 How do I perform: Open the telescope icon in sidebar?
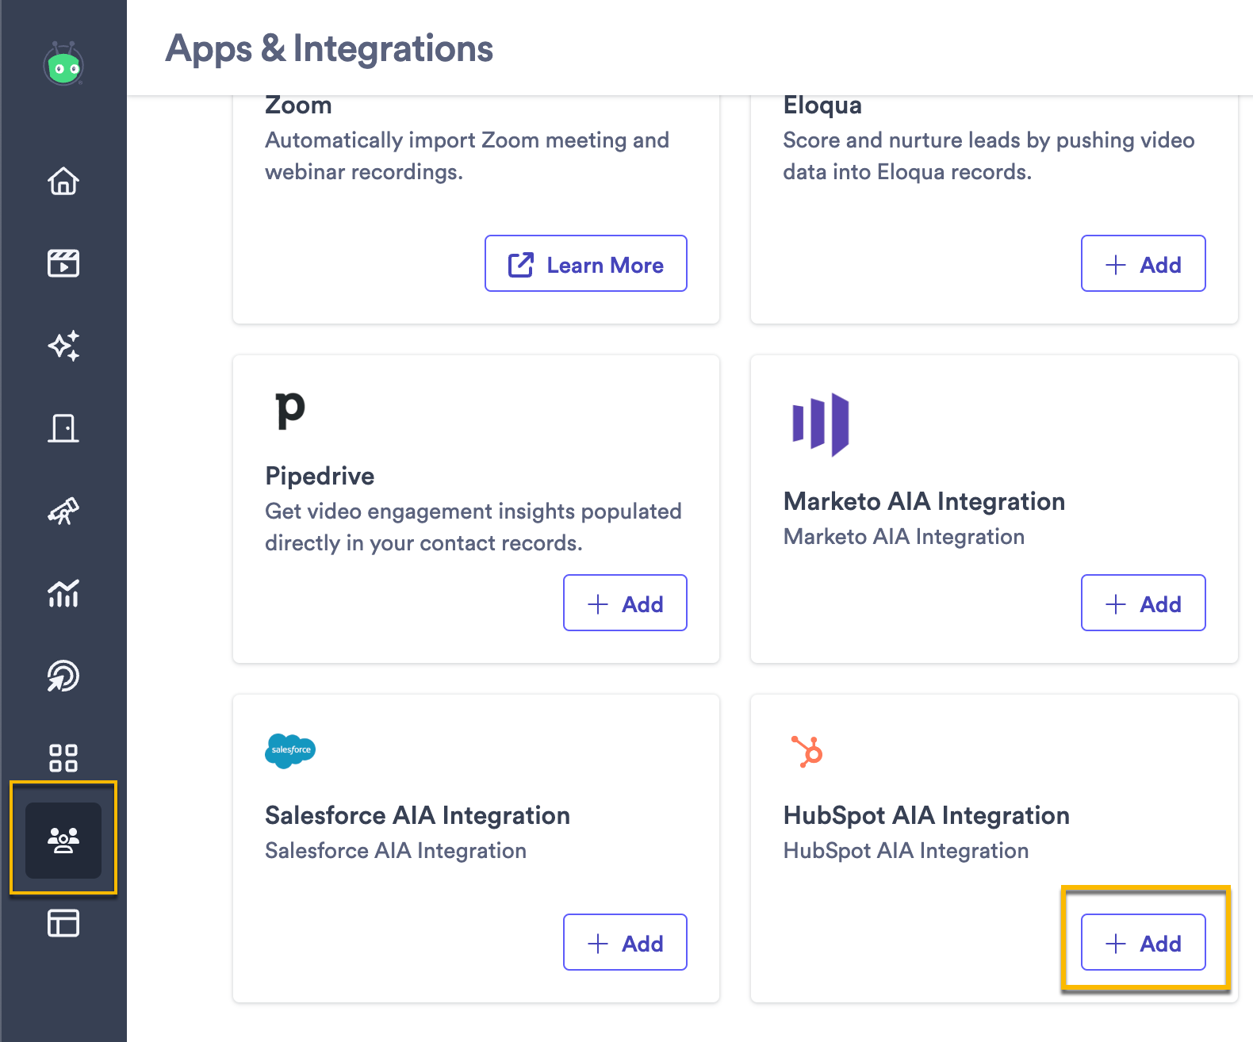tap(63, 511)
